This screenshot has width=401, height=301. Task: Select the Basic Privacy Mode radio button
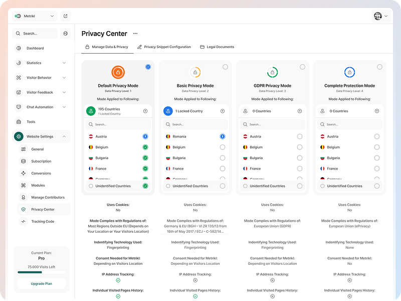click(x=225, y=67)
